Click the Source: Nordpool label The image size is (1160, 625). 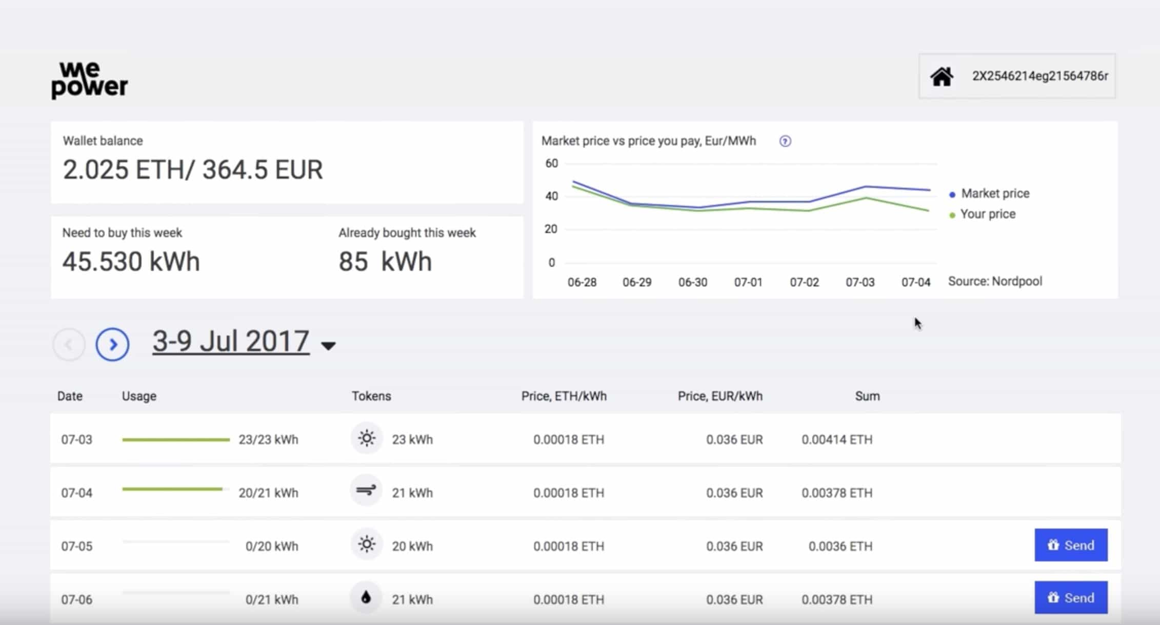tap(995, 281)
